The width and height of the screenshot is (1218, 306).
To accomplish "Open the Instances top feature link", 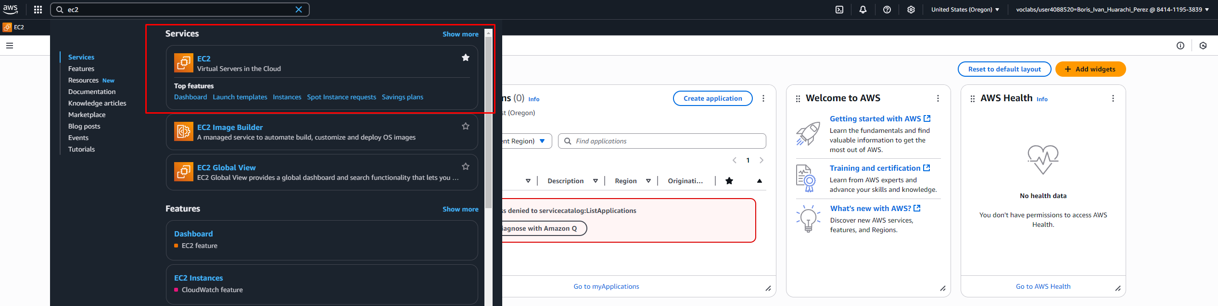I will (287, 97).
